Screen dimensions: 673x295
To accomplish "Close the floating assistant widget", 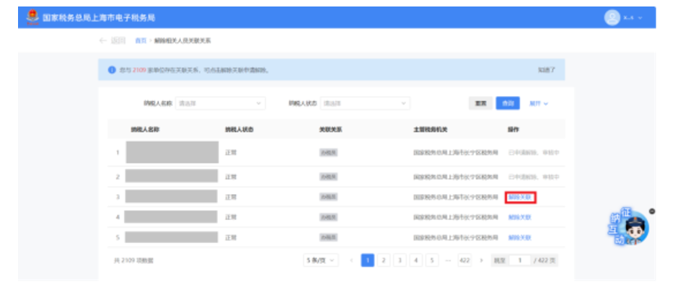I will coord(652,211).
